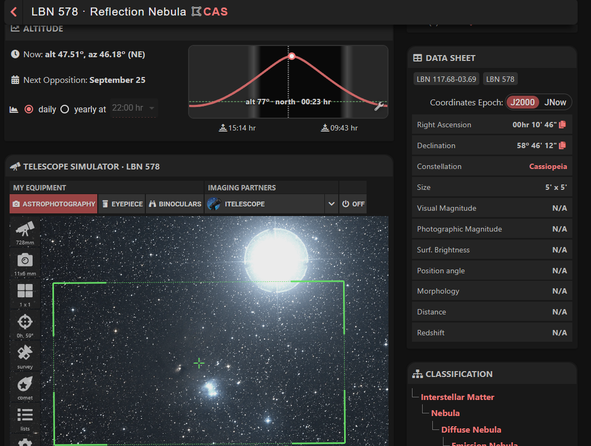Open Interstellar Matter classification

pyautogui.click(x=457, y=397)
